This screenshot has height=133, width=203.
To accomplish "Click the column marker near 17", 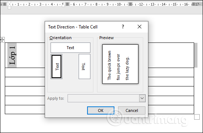I will coord(193,4).
